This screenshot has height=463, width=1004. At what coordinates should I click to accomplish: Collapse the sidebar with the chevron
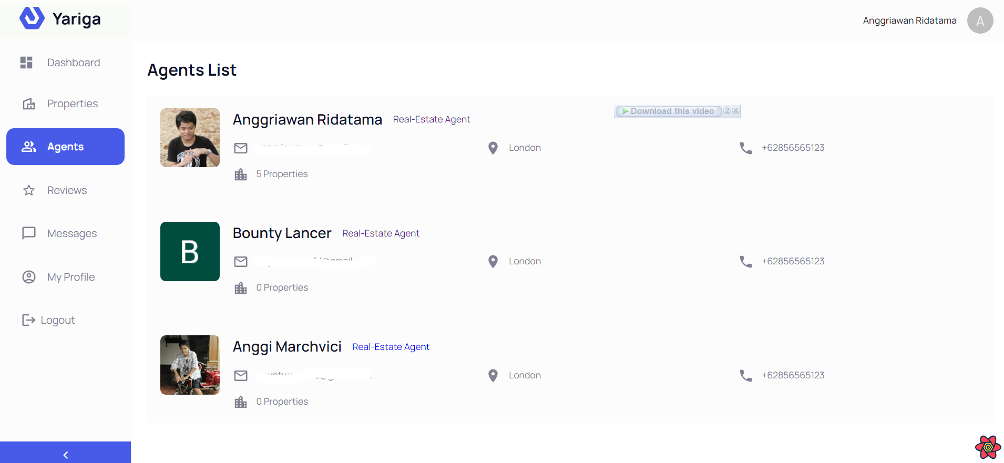(x=65, y=455)
